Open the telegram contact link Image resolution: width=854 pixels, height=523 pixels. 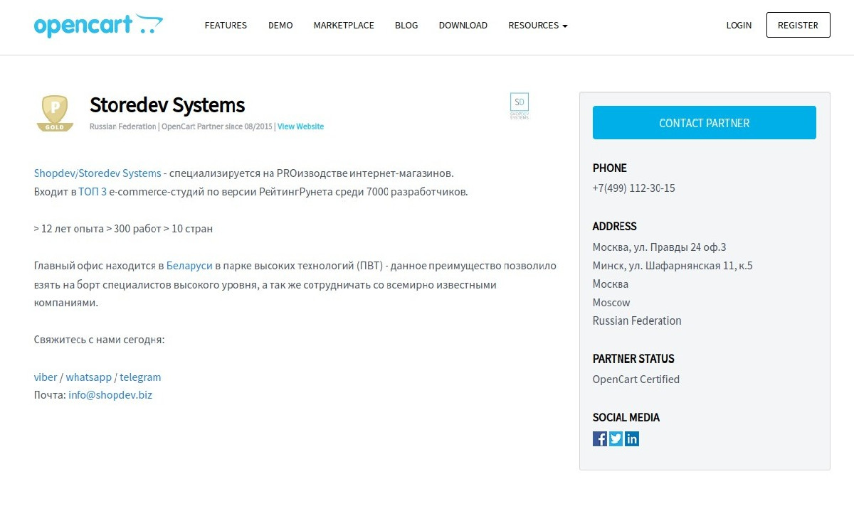pyautogui.click(x=140, y=377)
